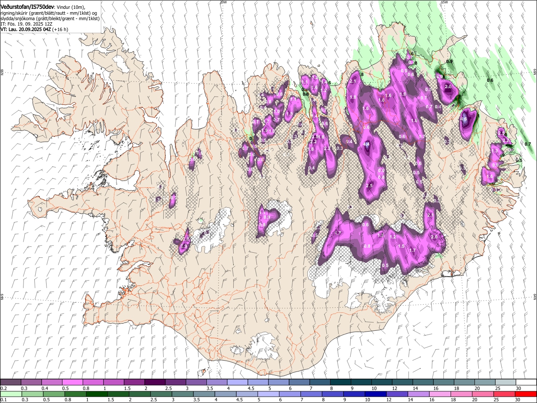Pick the deep navy 10–12 rain scale swatch
This screenshot has width=537, height=403.
tap(375, 394)
